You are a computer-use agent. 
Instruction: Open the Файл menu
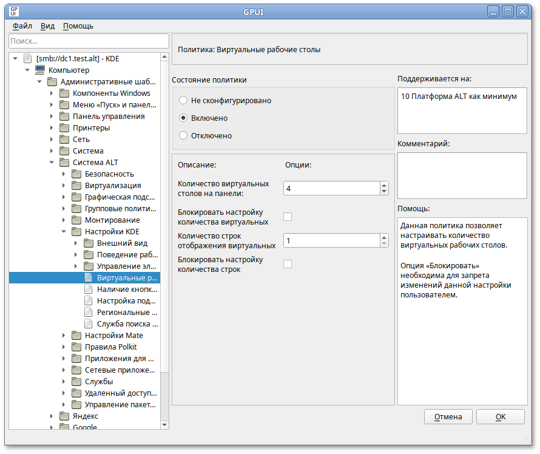click(22, 26)
